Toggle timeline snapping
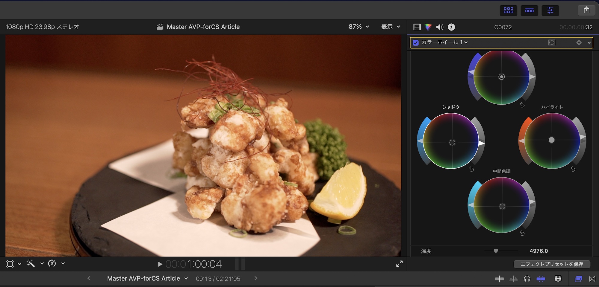The width and height of the screenshot is (599, 287). point(541,279)
